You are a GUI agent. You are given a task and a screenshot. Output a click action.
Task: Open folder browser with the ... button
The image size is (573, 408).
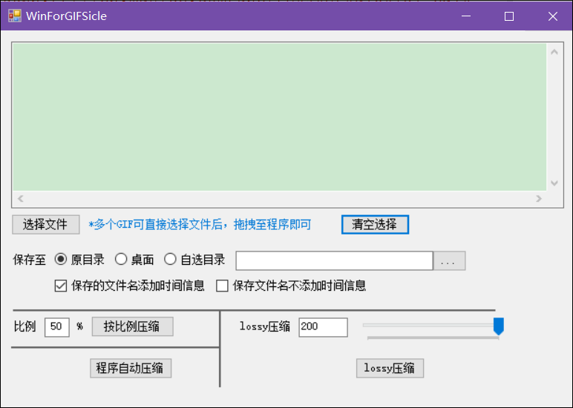click(449, 261)
